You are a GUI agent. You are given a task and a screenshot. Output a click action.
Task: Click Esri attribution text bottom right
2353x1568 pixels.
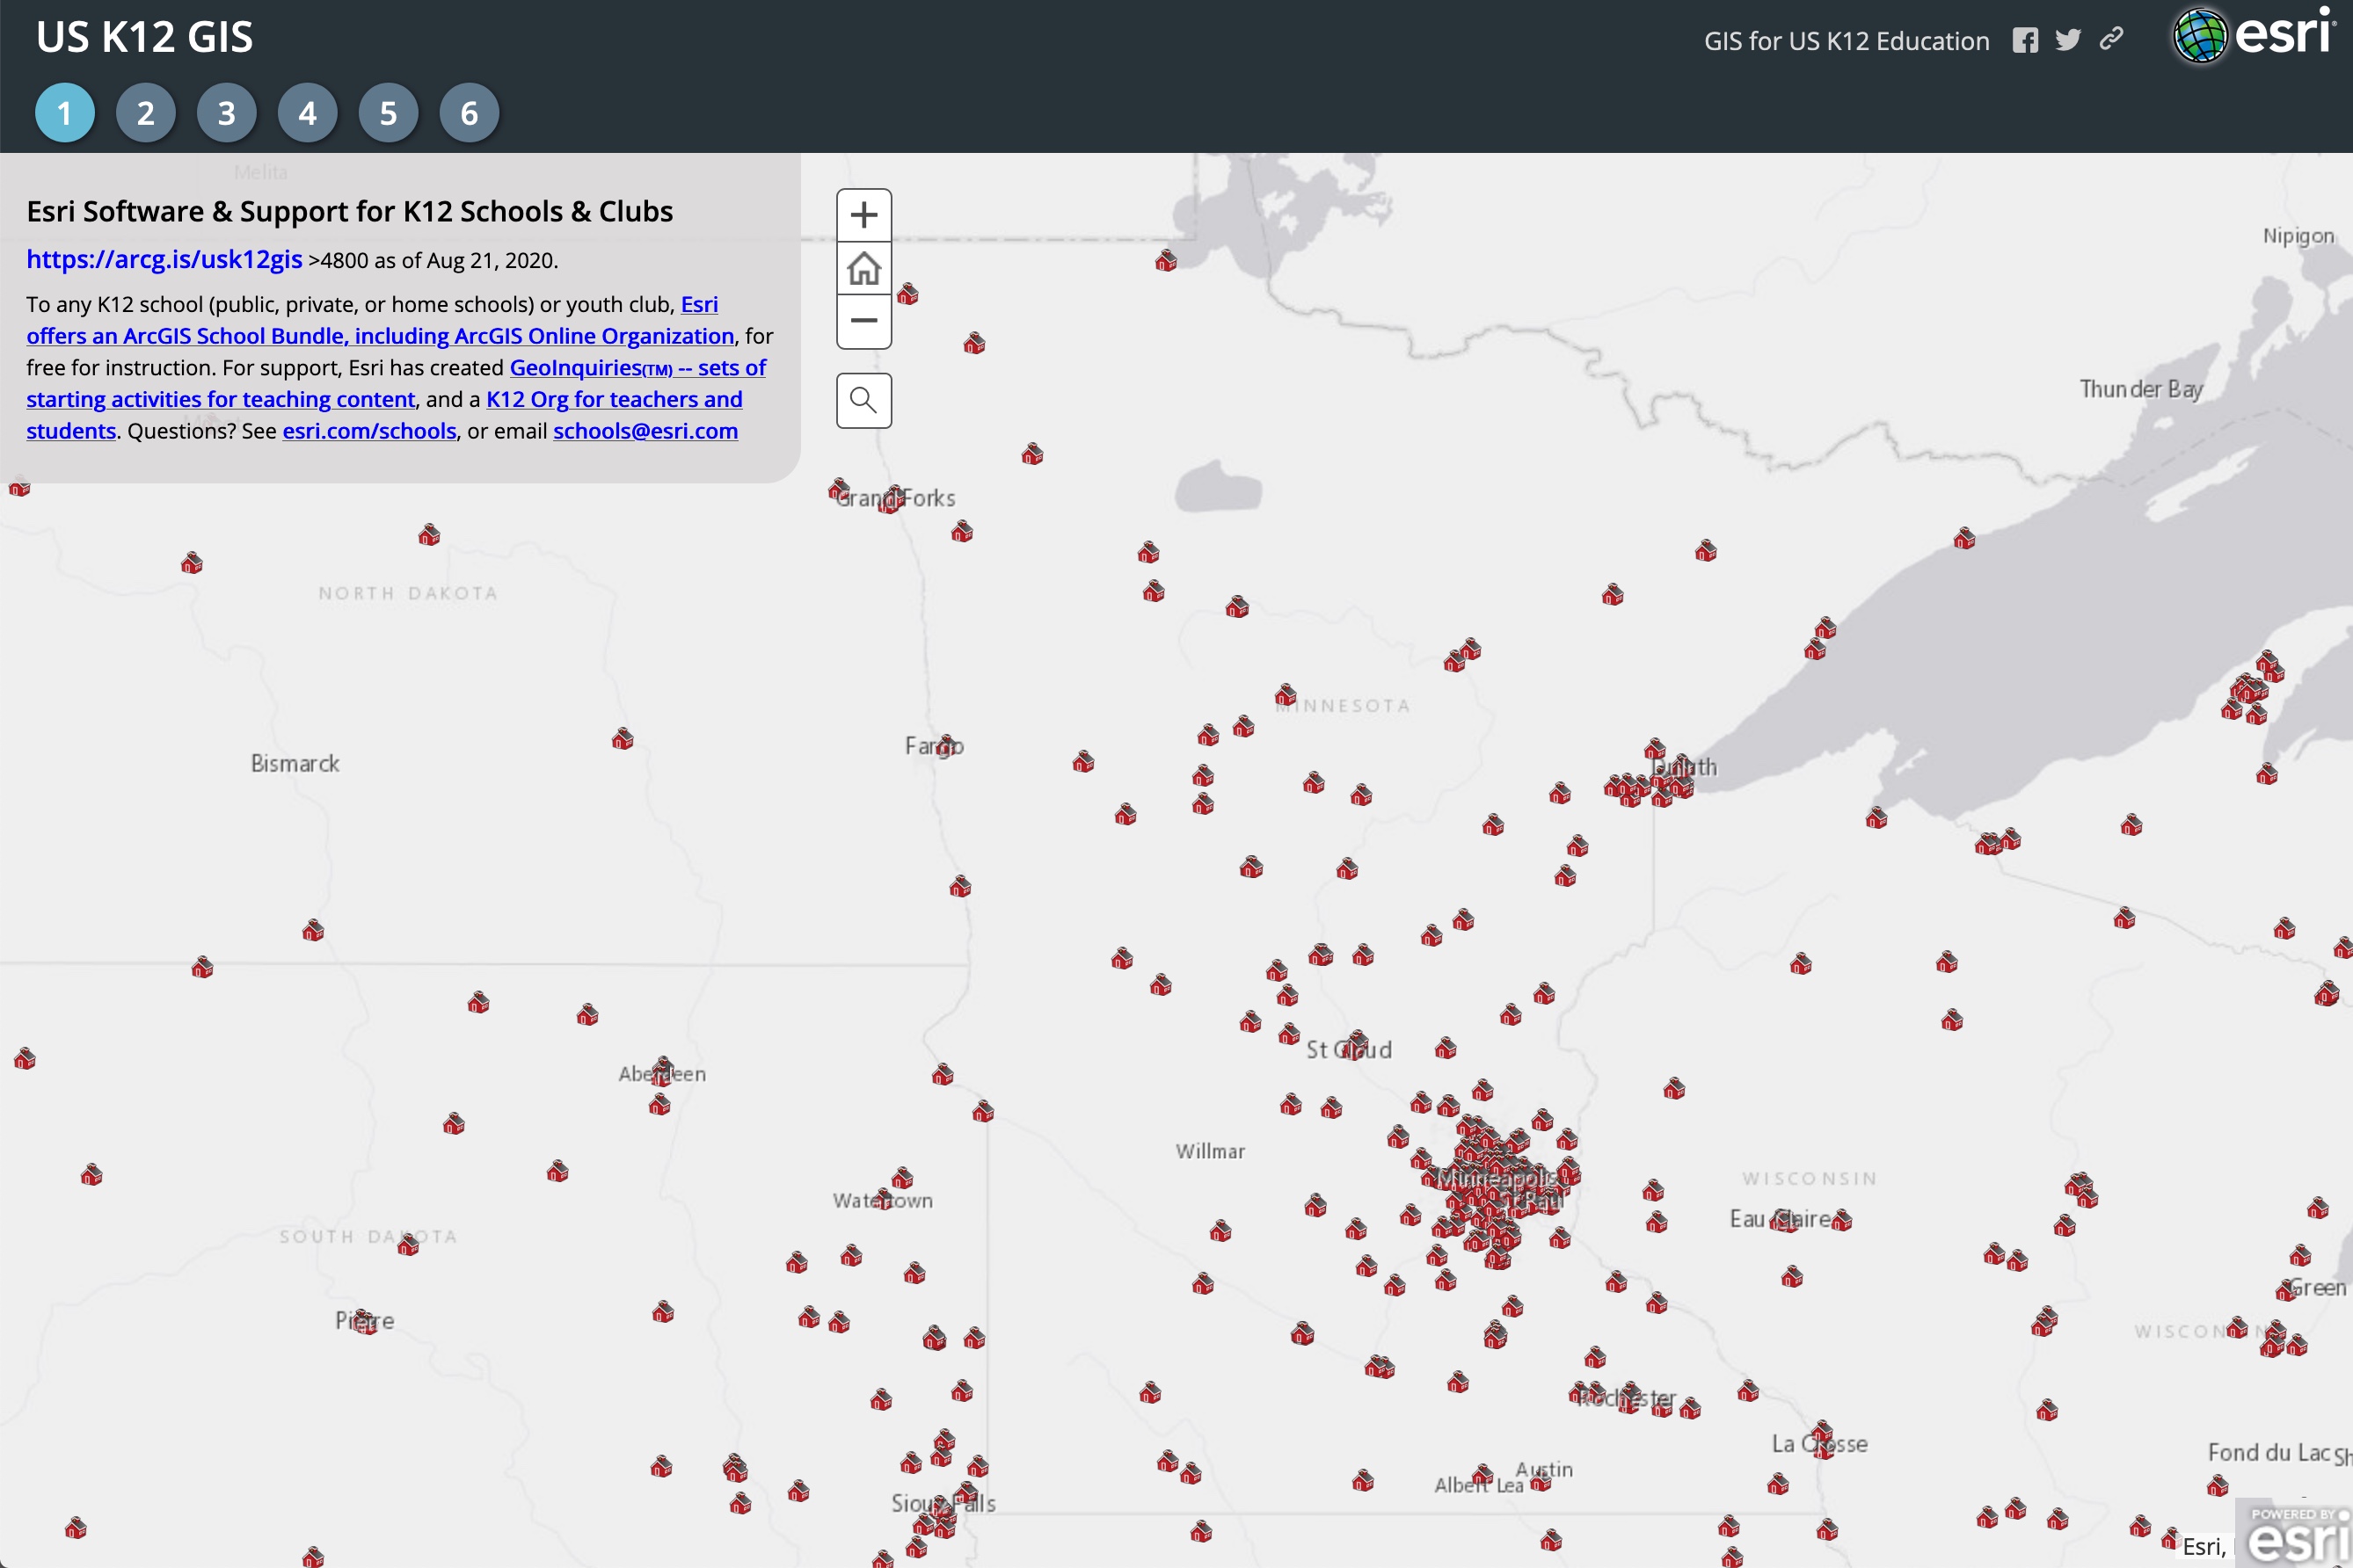click(x=2204, y=1547)
